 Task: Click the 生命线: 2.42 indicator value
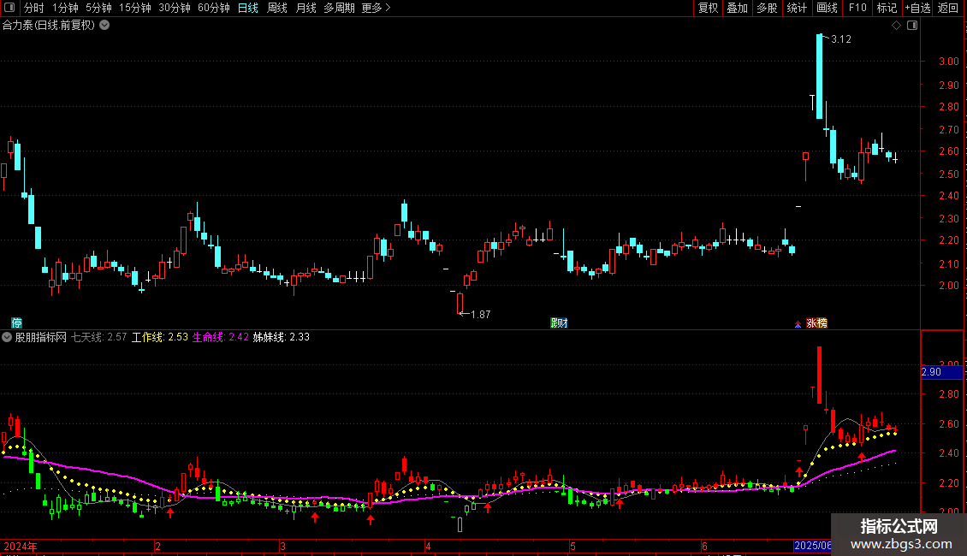(220, 337)
